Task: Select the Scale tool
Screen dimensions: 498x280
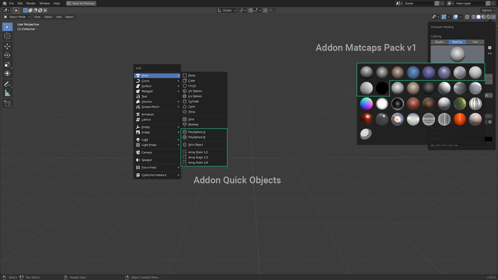Action: coord(7,64)
